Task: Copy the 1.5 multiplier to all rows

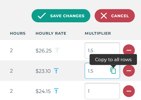Action: (113, 71)
